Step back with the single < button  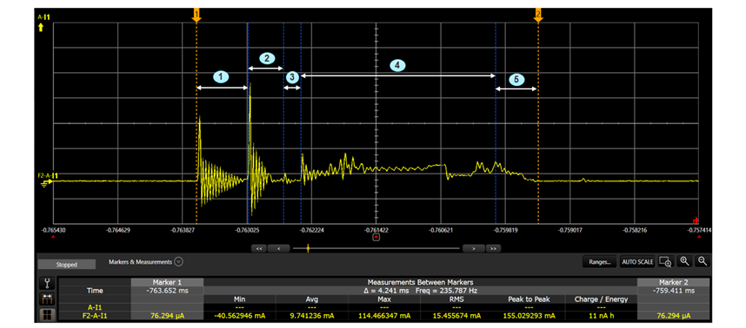click(279, 248)
